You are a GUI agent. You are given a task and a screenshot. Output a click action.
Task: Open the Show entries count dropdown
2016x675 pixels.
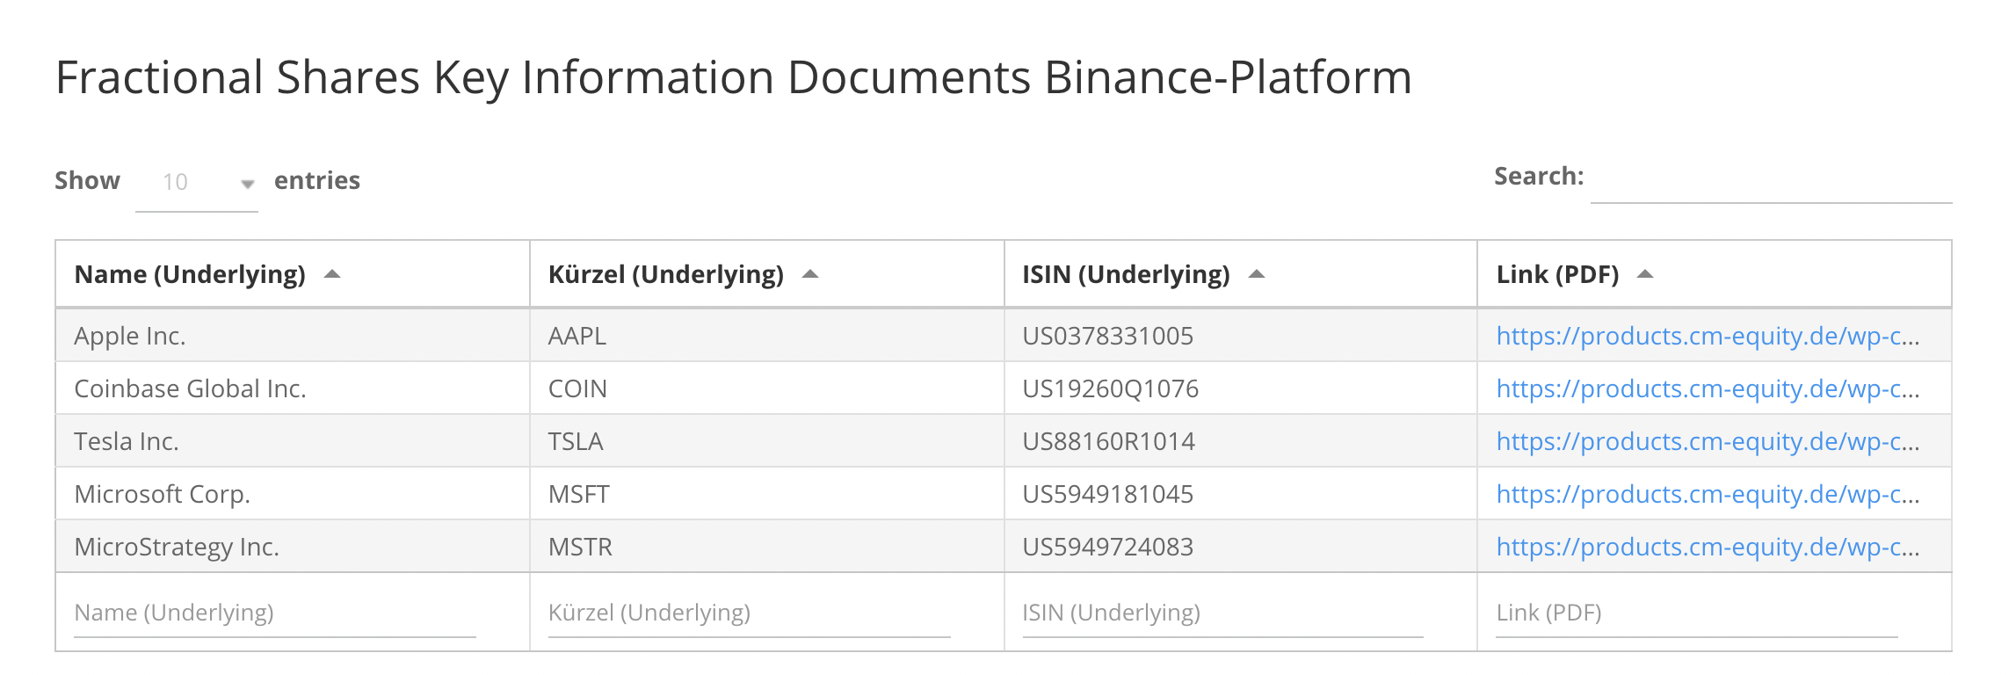(197, 182)
